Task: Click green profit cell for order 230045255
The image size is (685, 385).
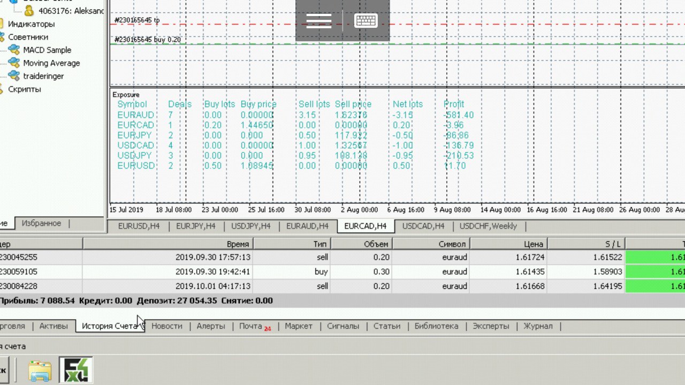Action: pyautogui.click(x=655, y=257)
